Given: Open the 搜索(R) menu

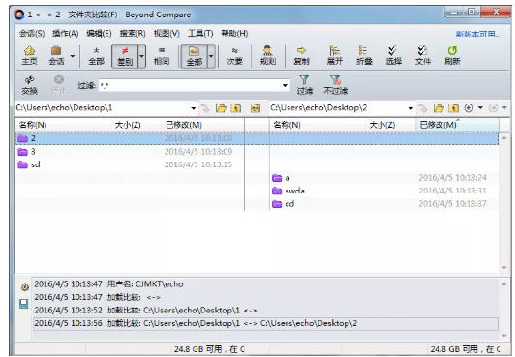Looking at the screenshot, I should click(x=133, y=34).
